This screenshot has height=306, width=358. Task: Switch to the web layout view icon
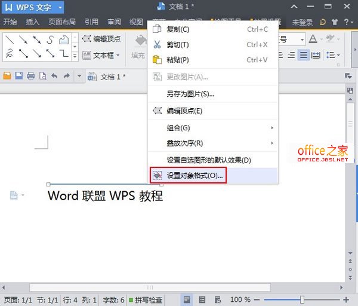pos(217,299)
